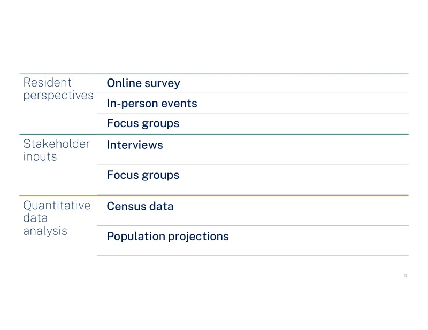Select the word Quantitative in left column
Viewport: 428px width, 330px height.
pos(57,206)
